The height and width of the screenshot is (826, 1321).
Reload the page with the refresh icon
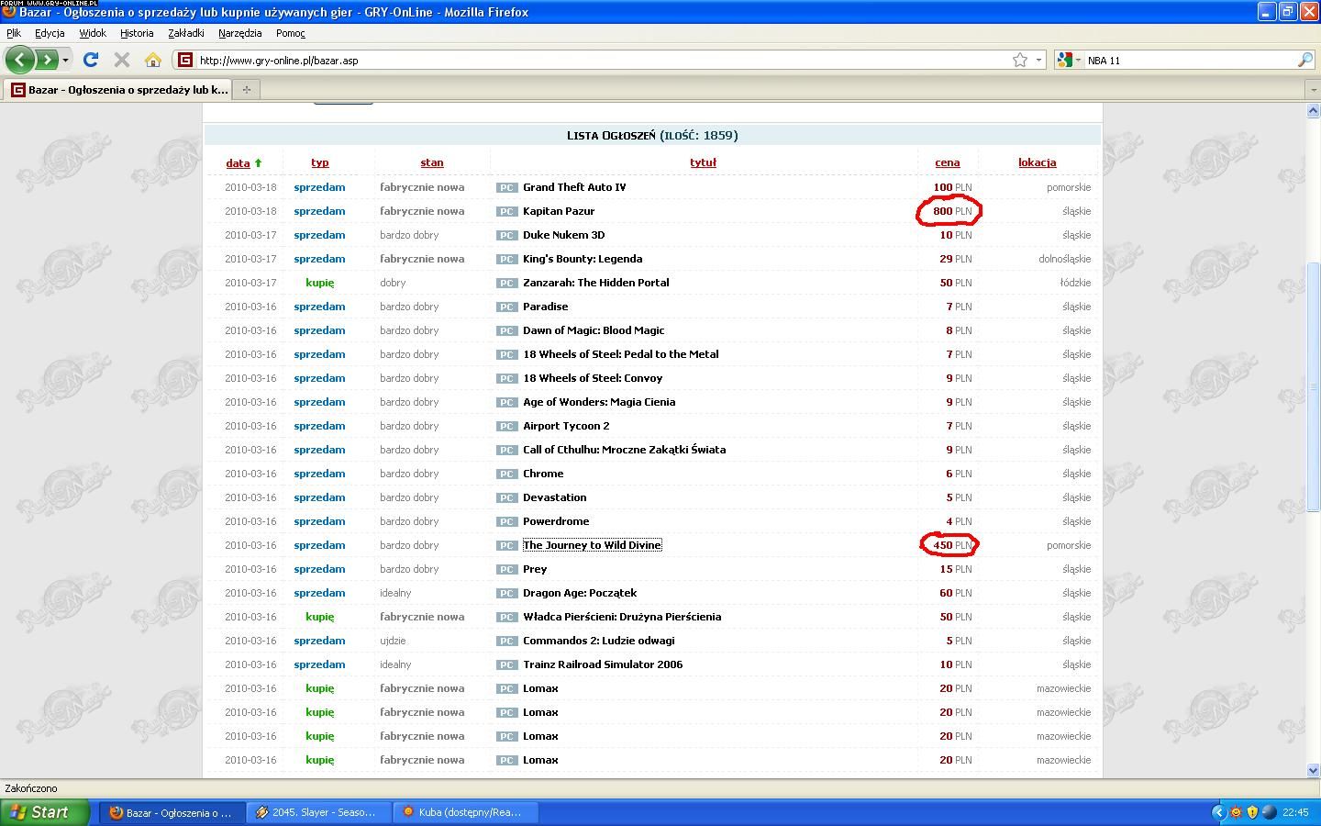point(90,60)
